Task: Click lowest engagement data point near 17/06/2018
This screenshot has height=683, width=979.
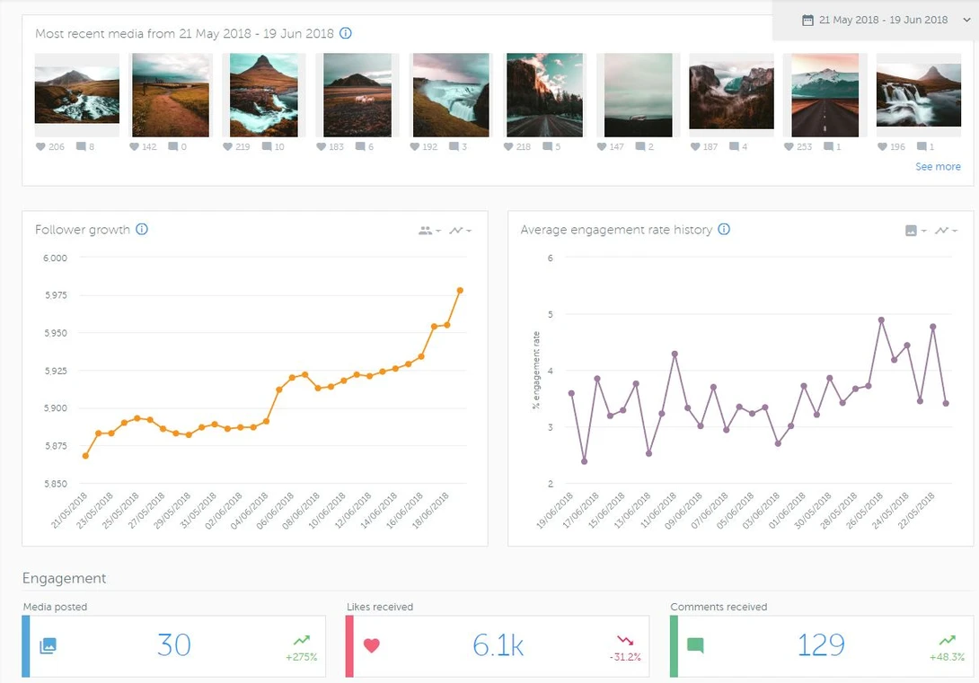Action: (585, 461)
